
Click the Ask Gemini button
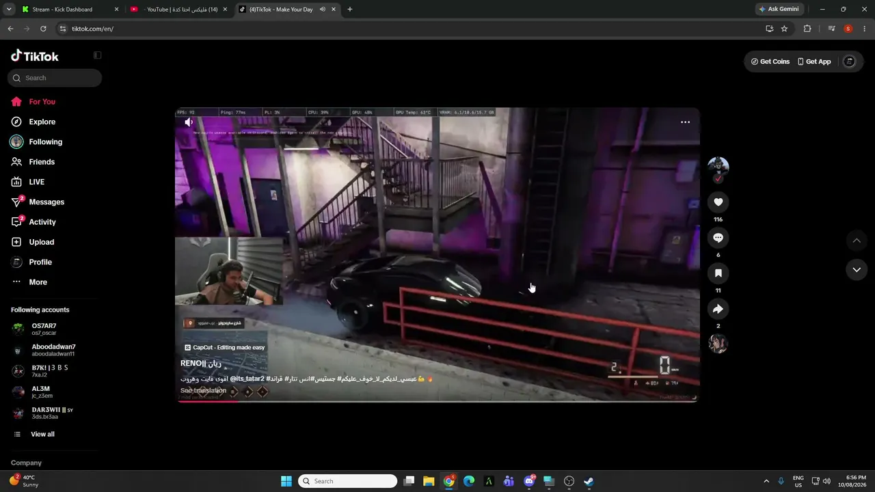point(779,10)
